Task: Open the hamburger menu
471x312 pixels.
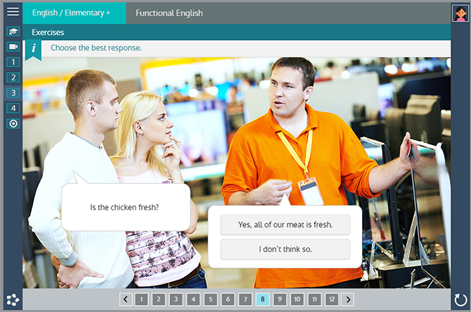Action: 12,12
